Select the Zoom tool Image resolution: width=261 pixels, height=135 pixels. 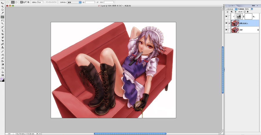point(2,6)
